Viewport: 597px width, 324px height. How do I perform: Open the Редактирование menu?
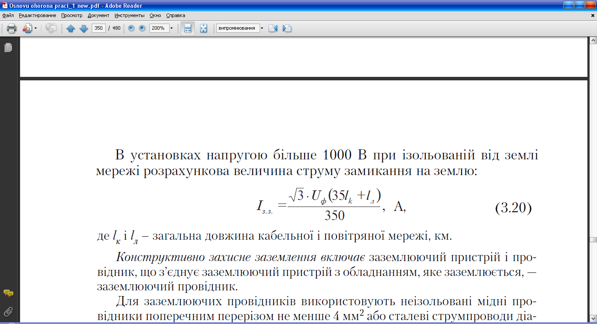coord(38,15)
